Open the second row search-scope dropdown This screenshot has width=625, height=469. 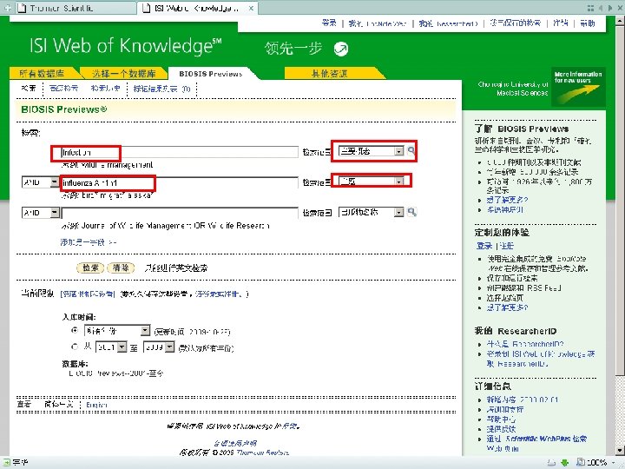point(372,182)
